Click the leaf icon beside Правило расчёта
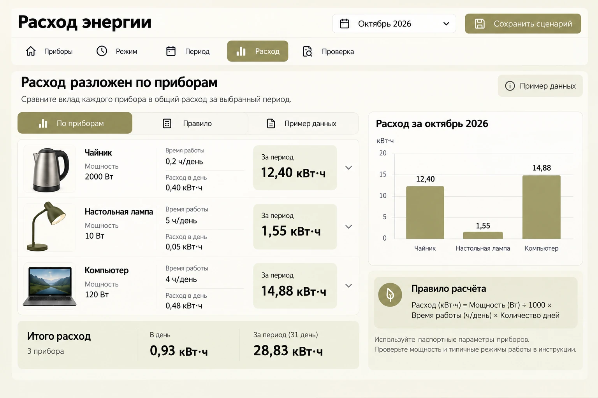 (x=390, y=295)
